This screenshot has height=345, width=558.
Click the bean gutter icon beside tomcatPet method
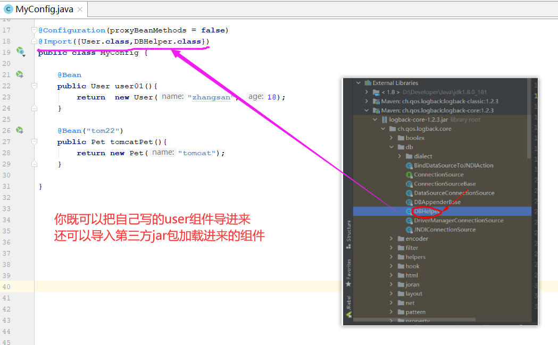[19, 130]
